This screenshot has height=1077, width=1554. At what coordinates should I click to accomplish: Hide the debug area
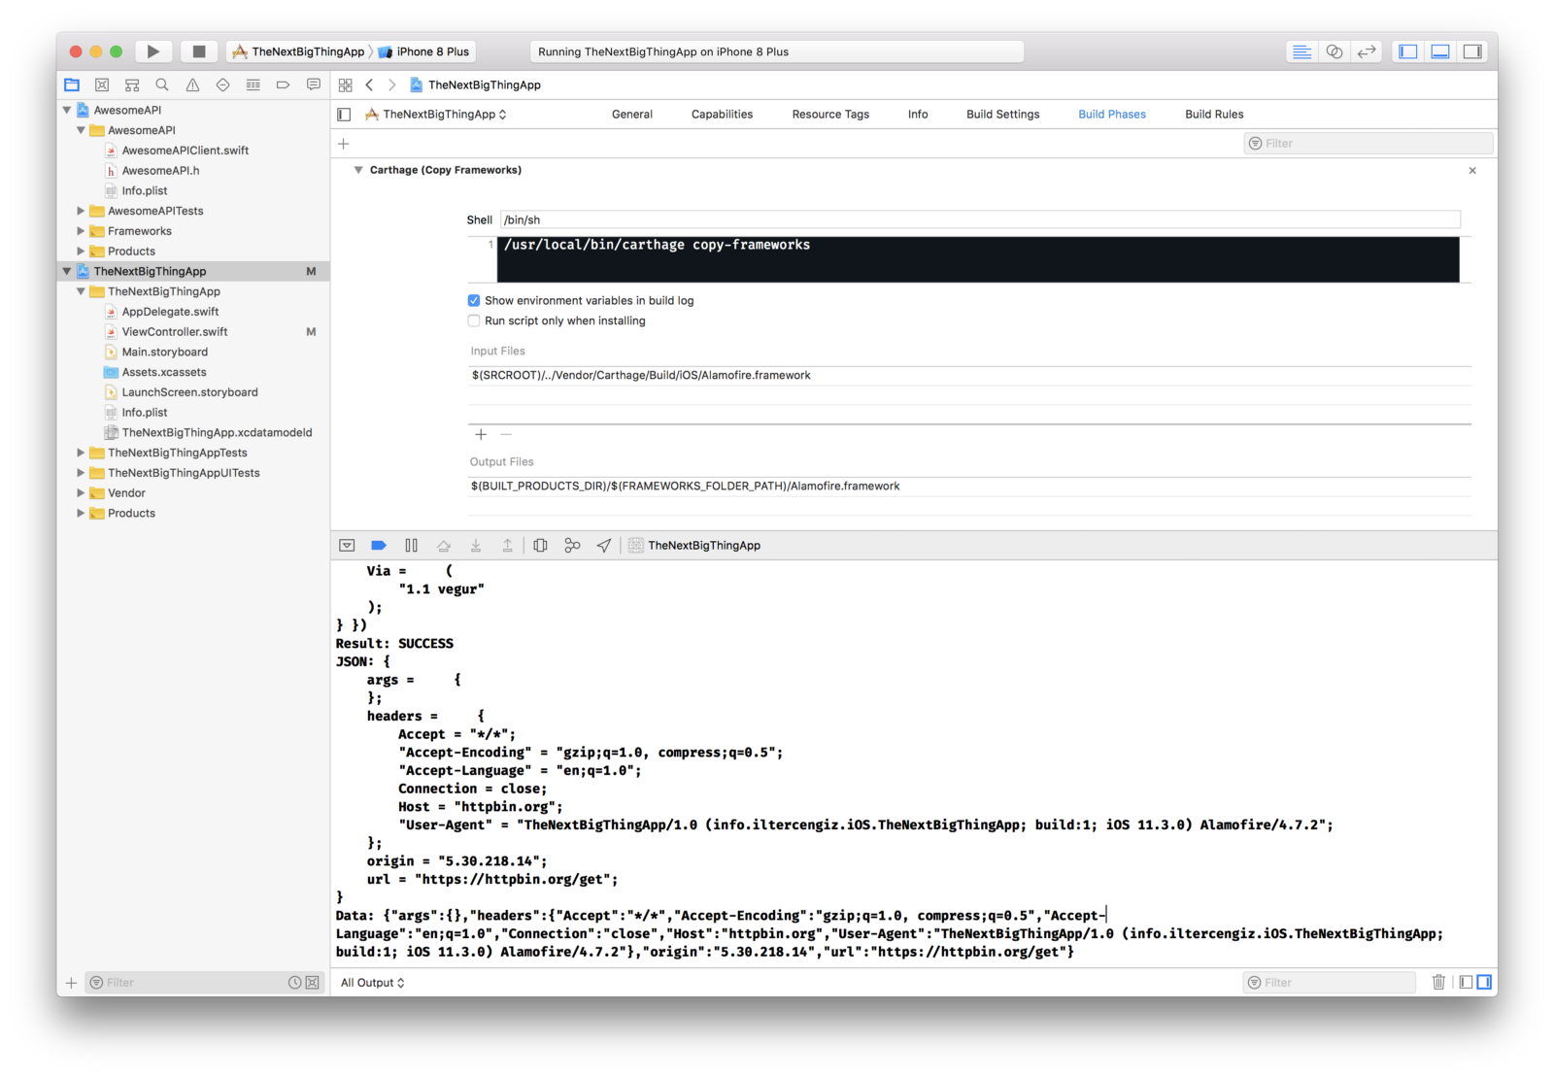coord(347,545)
